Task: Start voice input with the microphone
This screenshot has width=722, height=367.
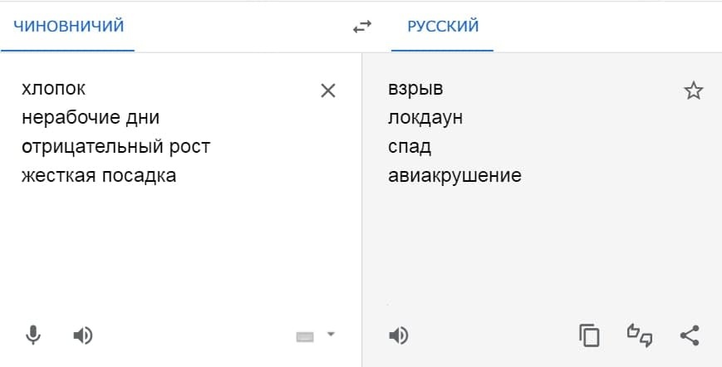Action: [33, 335]
